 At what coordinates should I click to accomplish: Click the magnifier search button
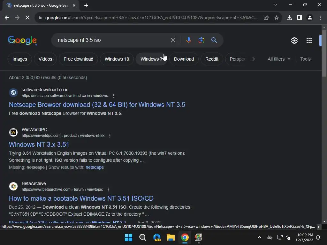214,40
